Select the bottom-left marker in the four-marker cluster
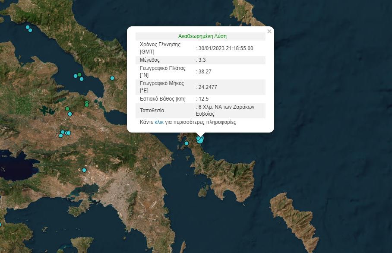Screen dimensions: 392x253 click(61, 136)
